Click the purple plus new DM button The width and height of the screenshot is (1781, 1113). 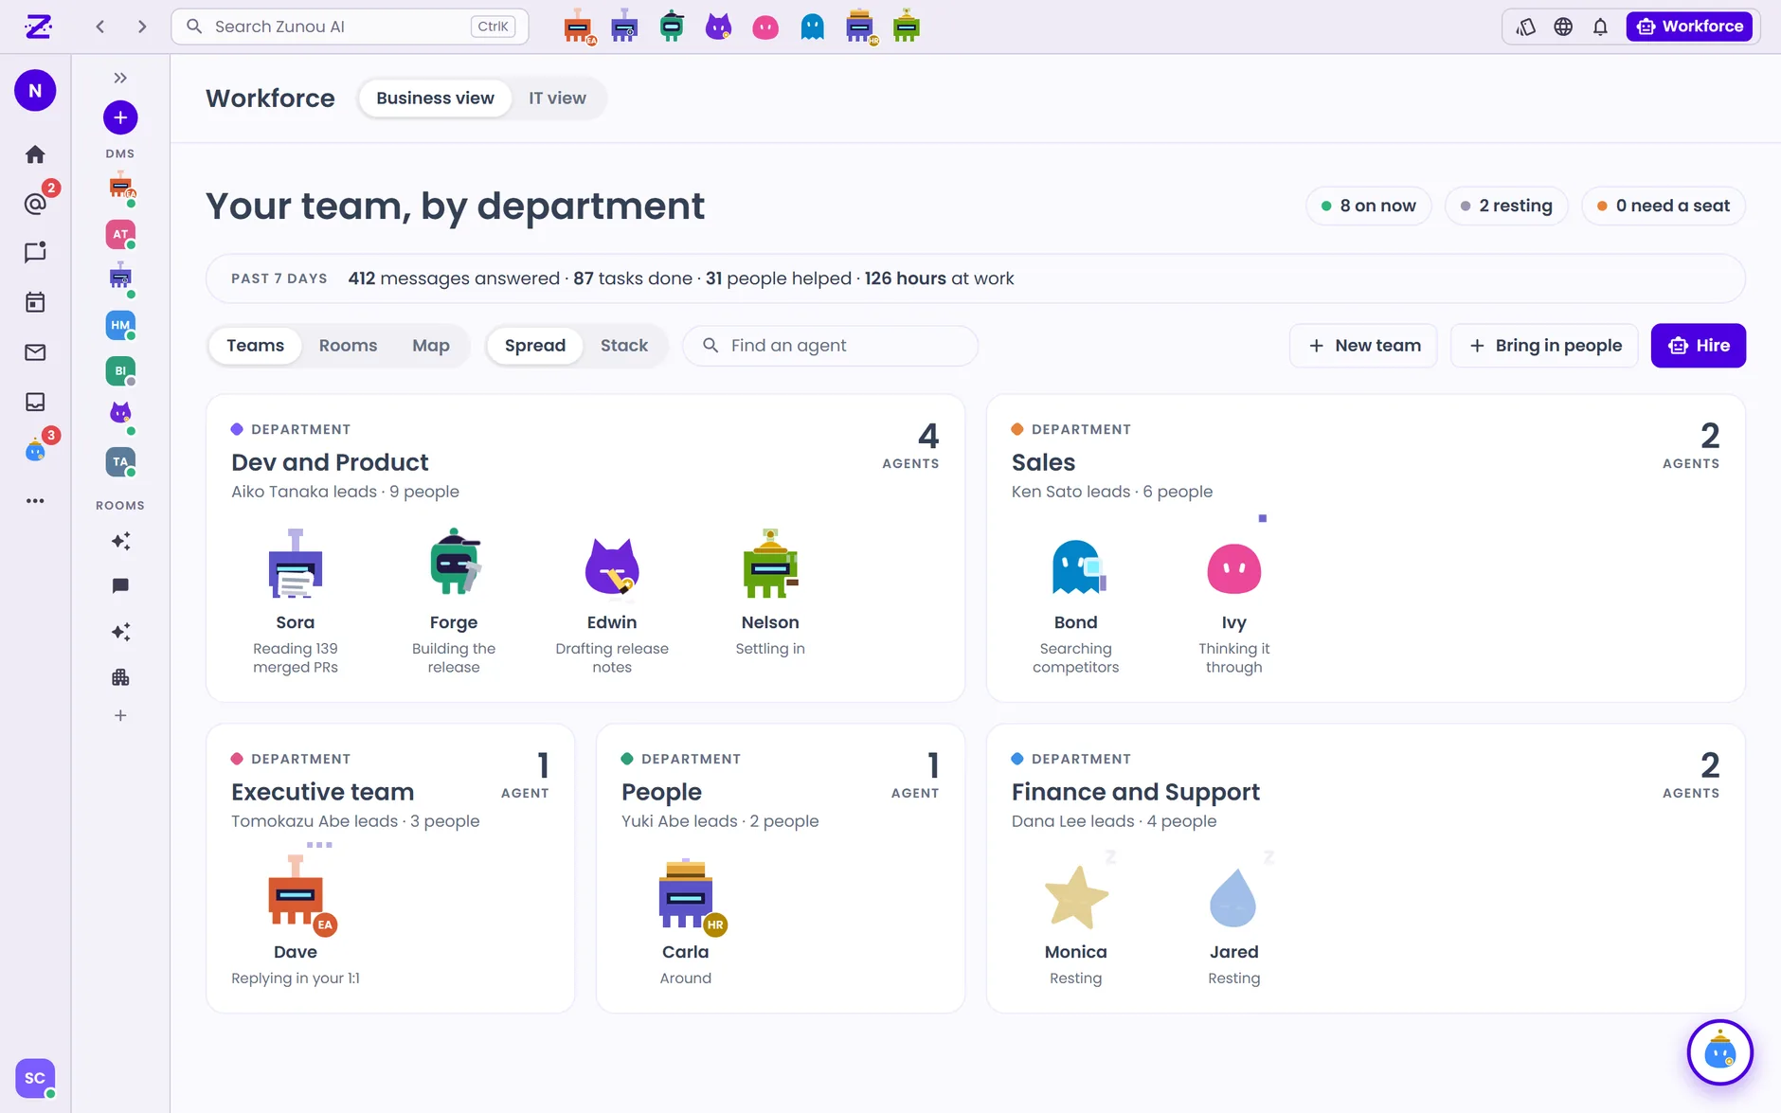(120, 117)
